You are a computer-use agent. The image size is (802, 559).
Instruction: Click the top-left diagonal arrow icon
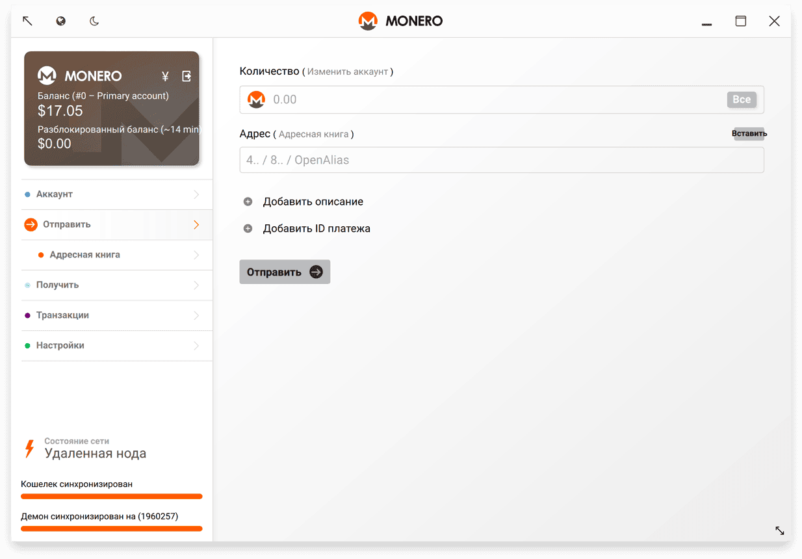27,21
